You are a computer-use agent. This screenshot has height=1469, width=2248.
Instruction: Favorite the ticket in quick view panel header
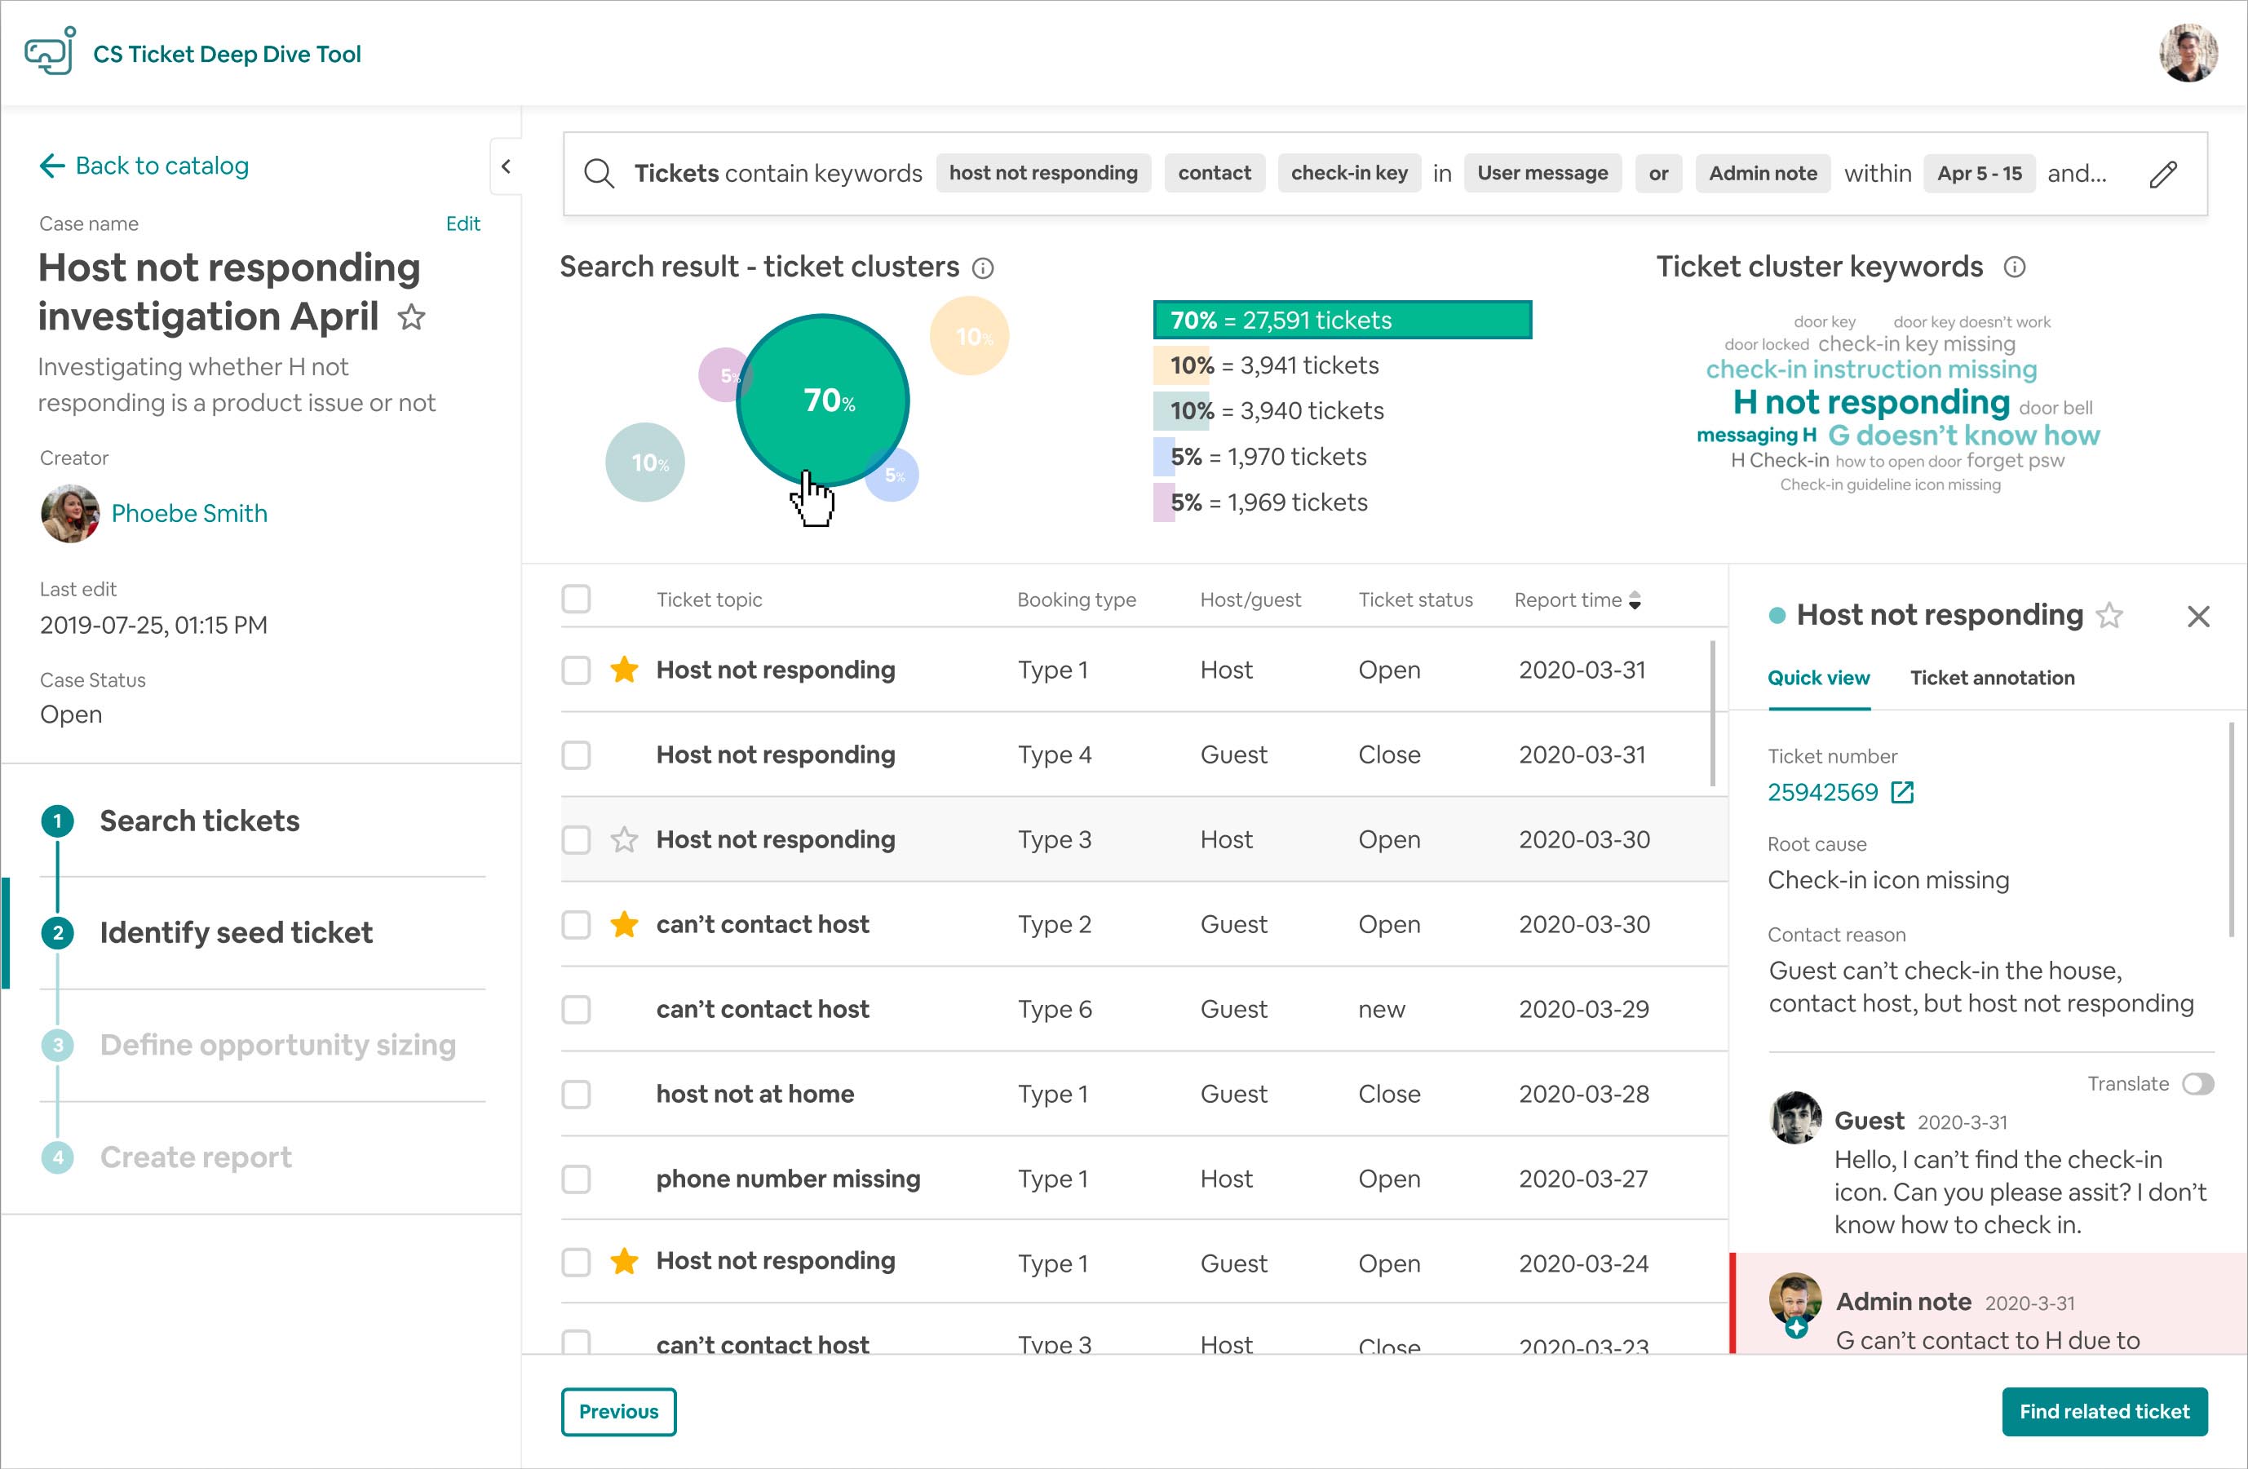click(2109, 616)
